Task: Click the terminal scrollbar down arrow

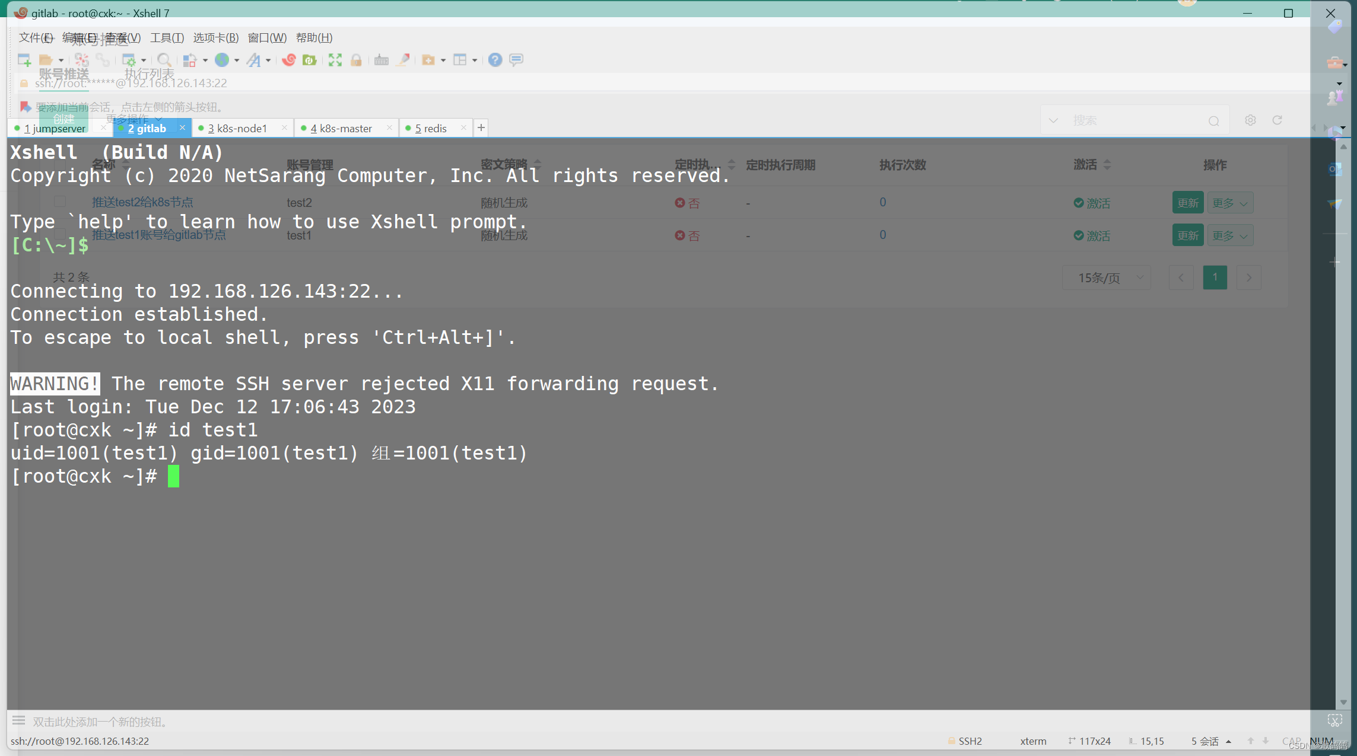Action: pyautogui.click(x=1343, y=702)
